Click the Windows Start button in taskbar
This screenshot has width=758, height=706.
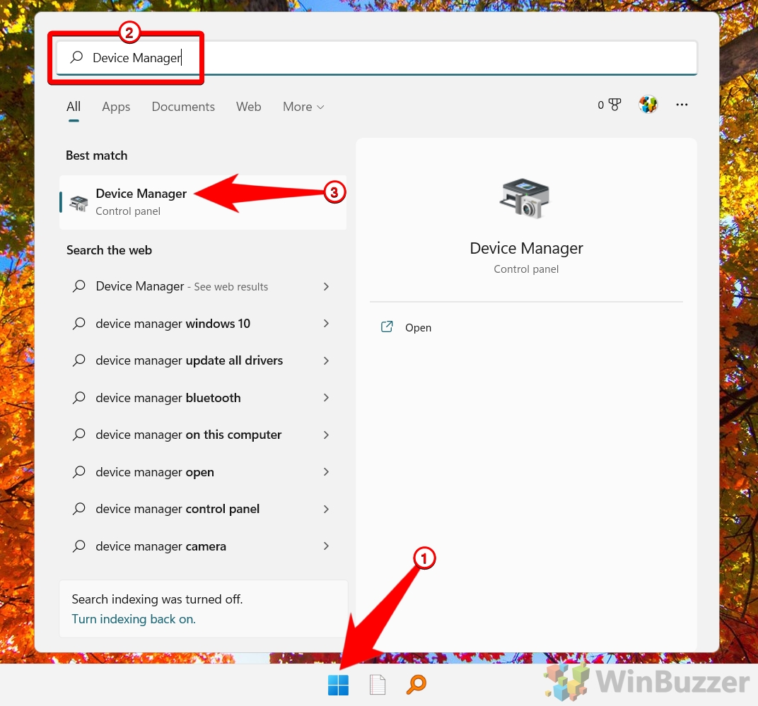point(338,685)
